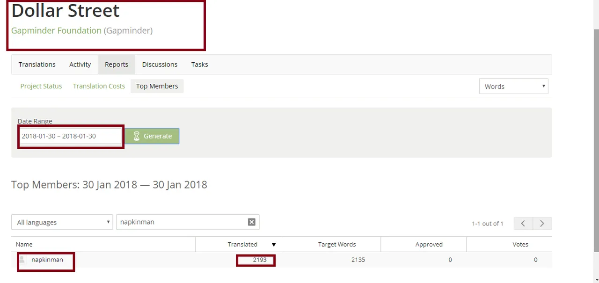Click the hourglass icon on Generate
Viewport: 599px width, 283px height.
(x=137, y=136)
